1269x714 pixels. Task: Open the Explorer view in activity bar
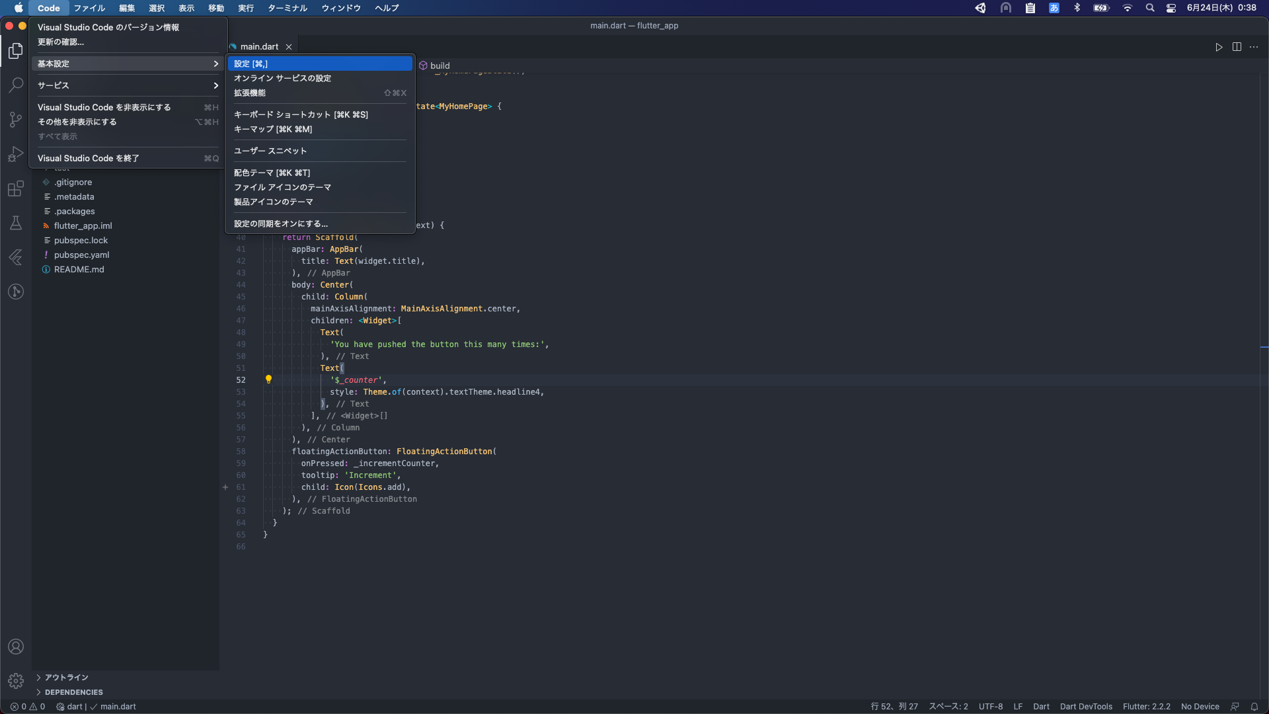point(16,51)
